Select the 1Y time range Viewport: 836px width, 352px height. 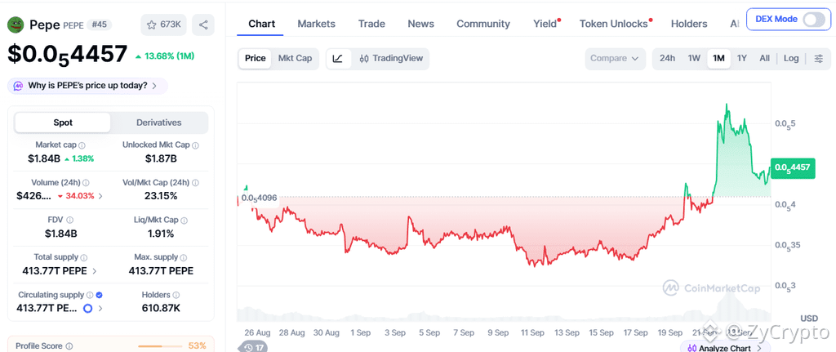741,59
